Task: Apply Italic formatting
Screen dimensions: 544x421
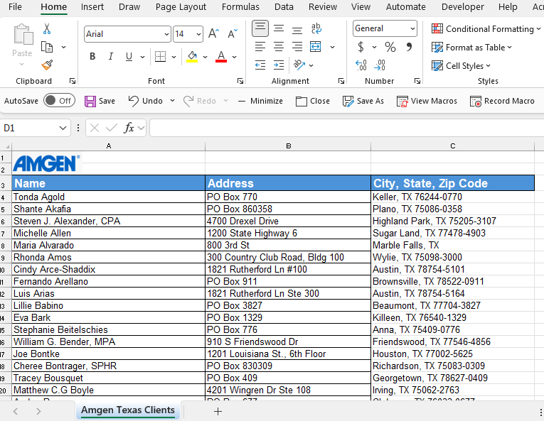Action: pos(111,57)
